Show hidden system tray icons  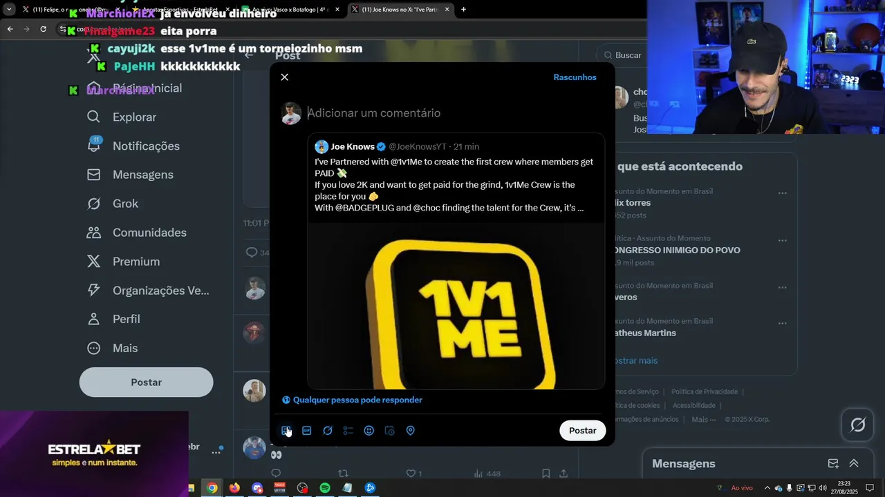click(767, 488)
